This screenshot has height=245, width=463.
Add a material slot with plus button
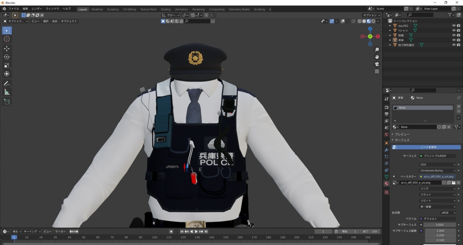coord(458,107)
